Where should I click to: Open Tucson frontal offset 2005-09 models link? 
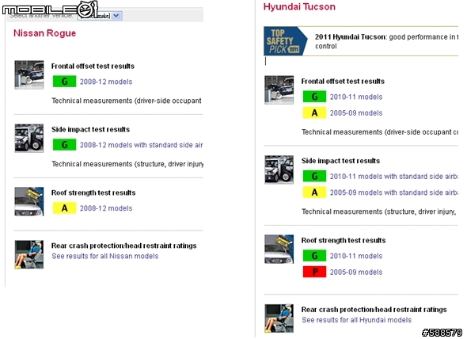(356, 113)
